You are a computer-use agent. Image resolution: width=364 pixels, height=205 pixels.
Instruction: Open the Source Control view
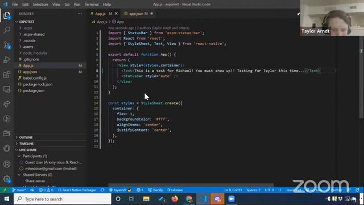point(7,45)
